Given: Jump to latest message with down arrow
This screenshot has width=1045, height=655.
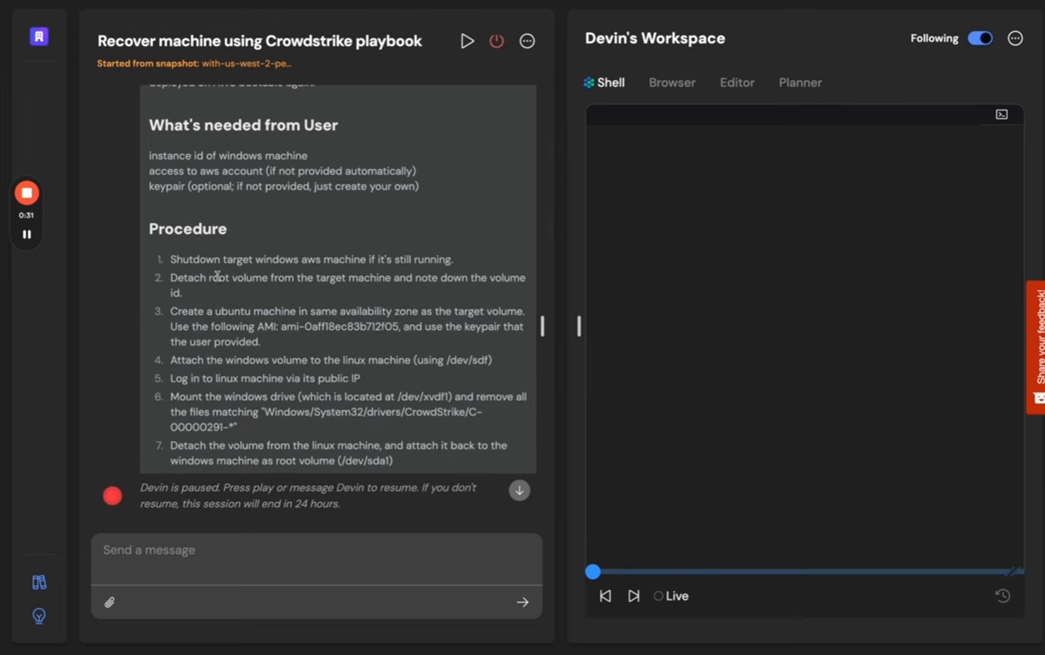Looking at the screenshot, I should pos(519,490).
